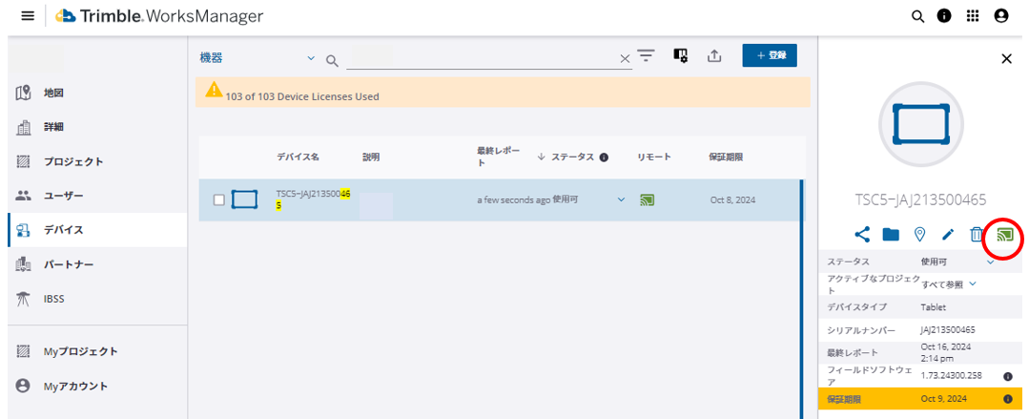The width and height of the screenshot is (1029, 419).
Task: Open the status dropdown in device row
Action: [x=622, y=199]
